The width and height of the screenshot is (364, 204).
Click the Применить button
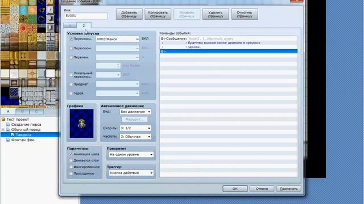click(x=288, y=189)
